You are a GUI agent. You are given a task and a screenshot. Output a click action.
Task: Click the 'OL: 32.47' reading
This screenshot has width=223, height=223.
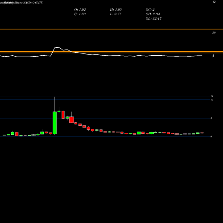tap(153, 19)
